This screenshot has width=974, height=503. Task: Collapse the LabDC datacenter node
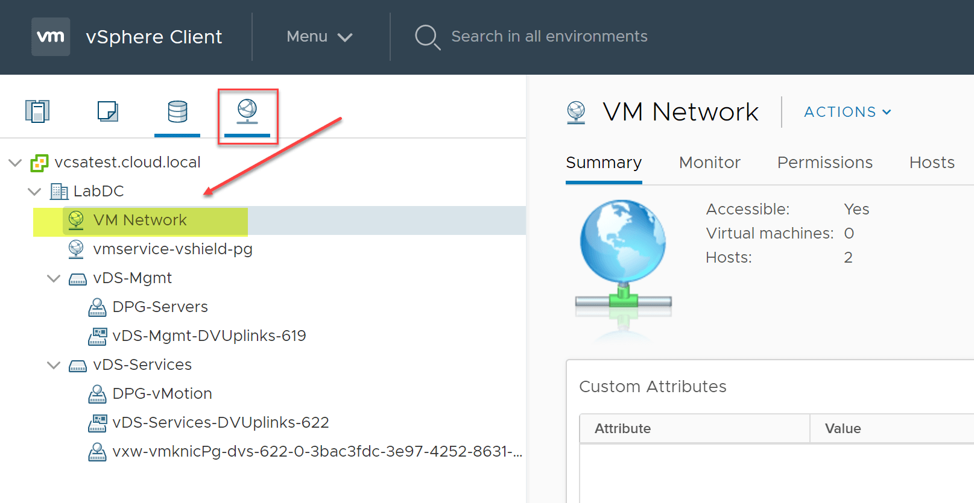34,192
